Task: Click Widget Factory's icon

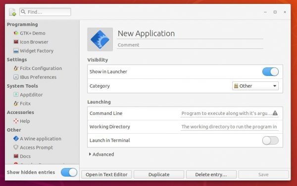Action: (x=16, y=51)
